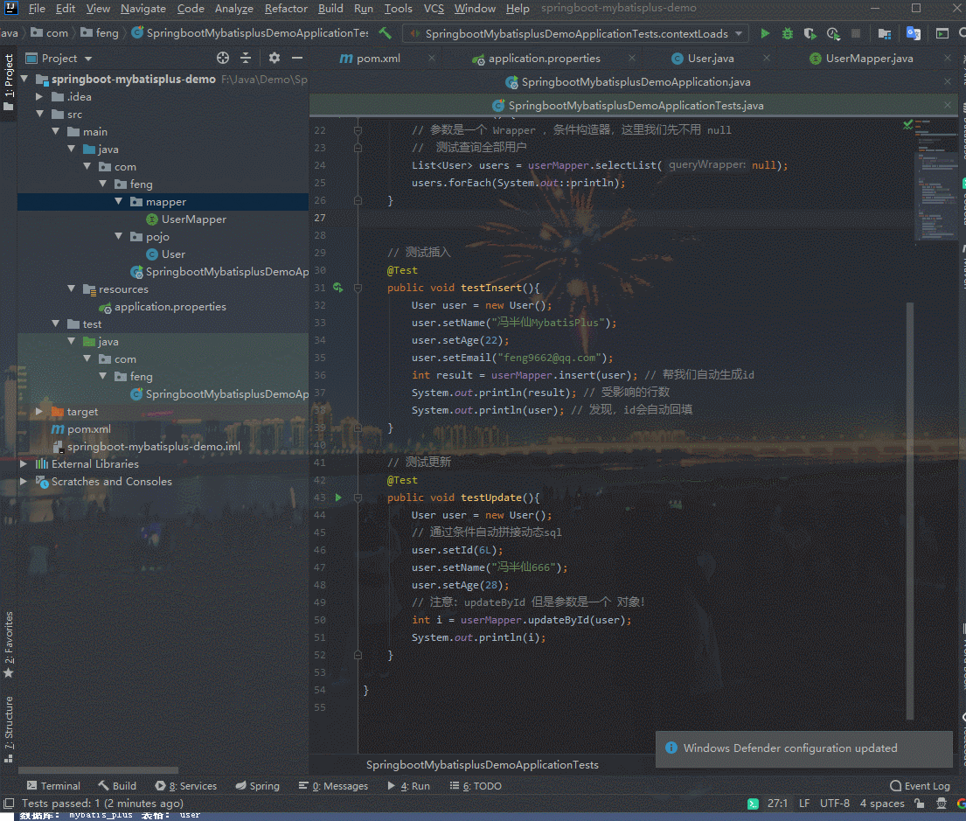Viewport: 966px width, 821px height.
Task: Open the TODO tool window
Action: [476, 786]
